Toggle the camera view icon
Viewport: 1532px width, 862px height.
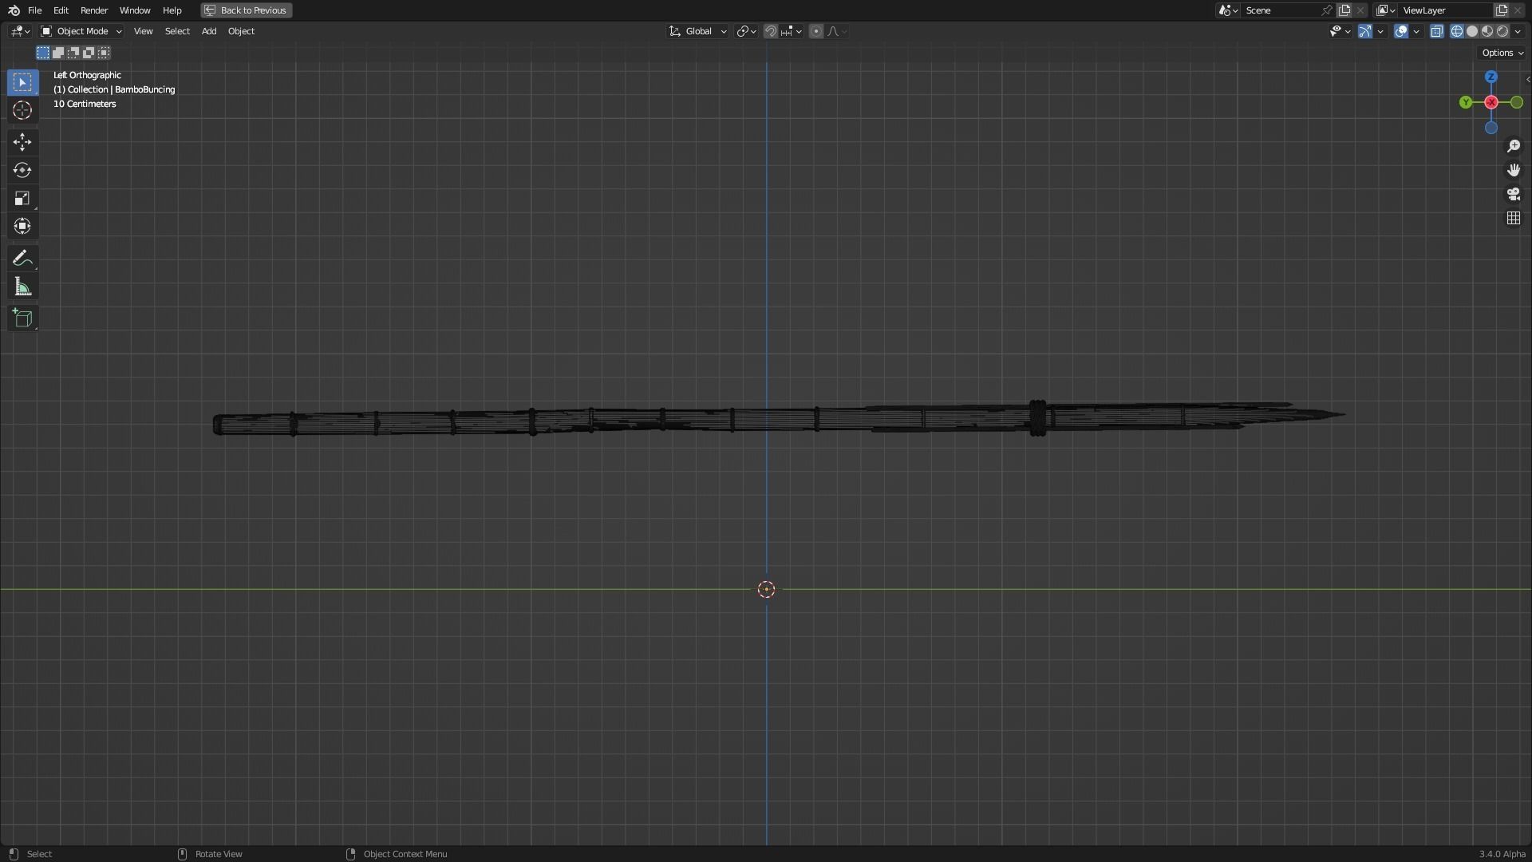point(1514,194)
